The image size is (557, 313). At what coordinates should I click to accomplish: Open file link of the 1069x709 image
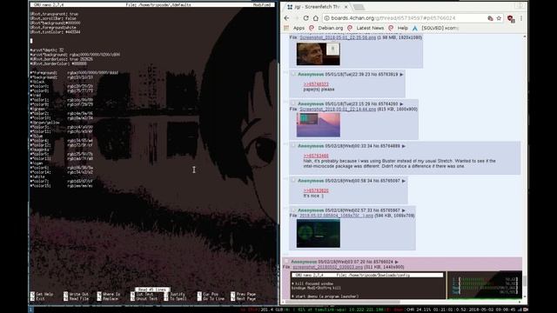336,216
